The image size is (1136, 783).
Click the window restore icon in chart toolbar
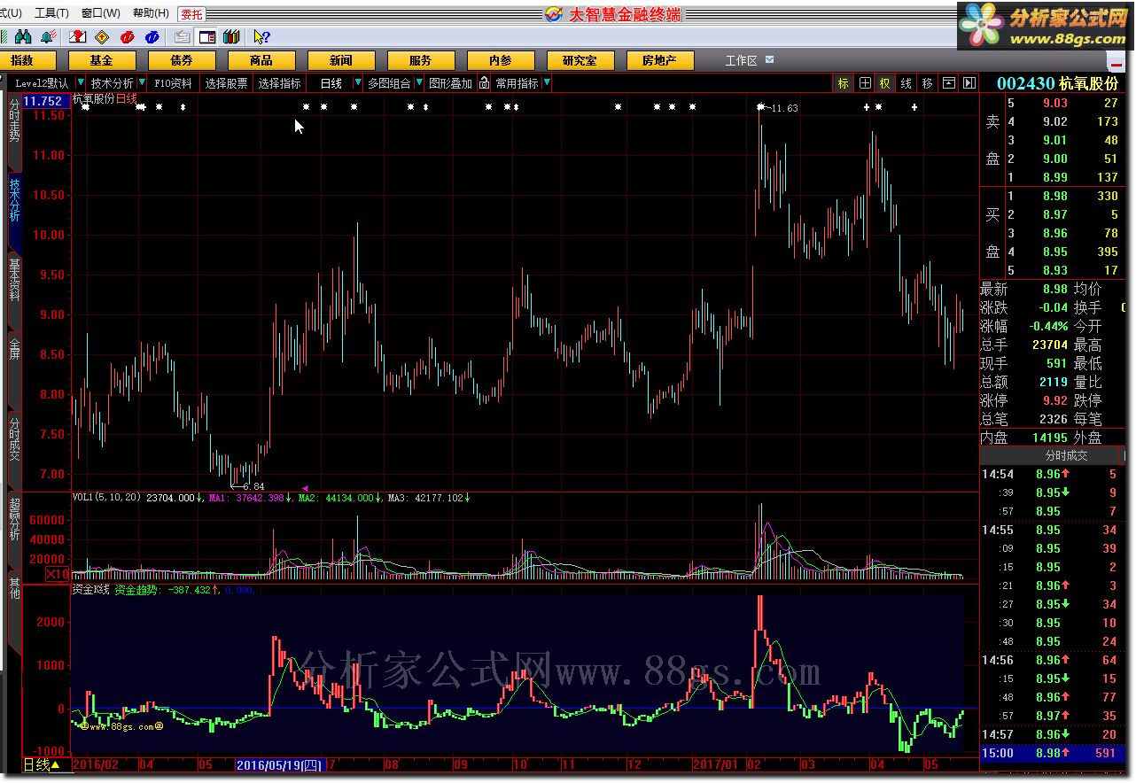pyautogui.click(x=949, y=83)
